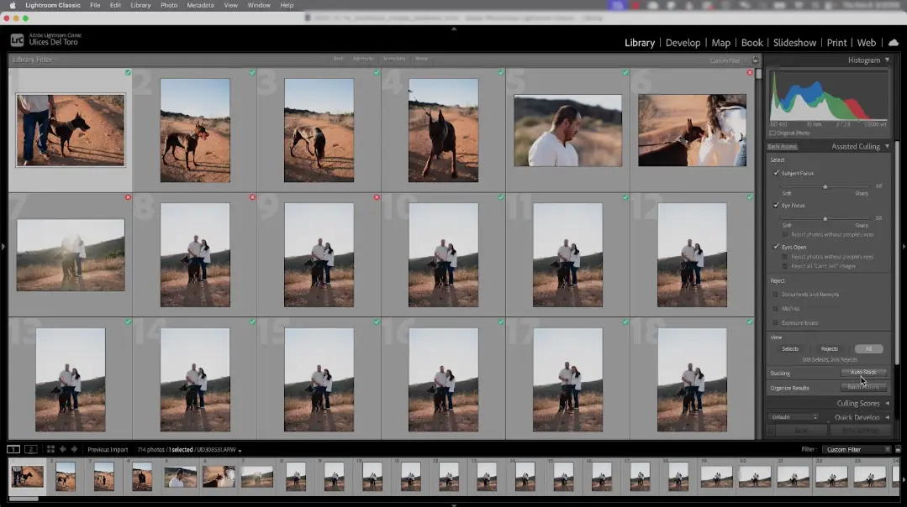Viewport: 907px width, 507px height.
Task: Open the Book module
Action: coord(752,43)
